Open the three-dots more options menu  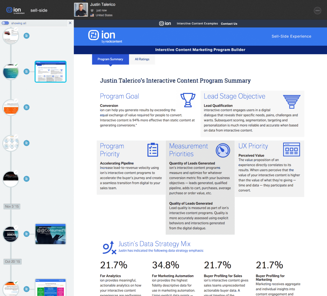pos(317,11)
